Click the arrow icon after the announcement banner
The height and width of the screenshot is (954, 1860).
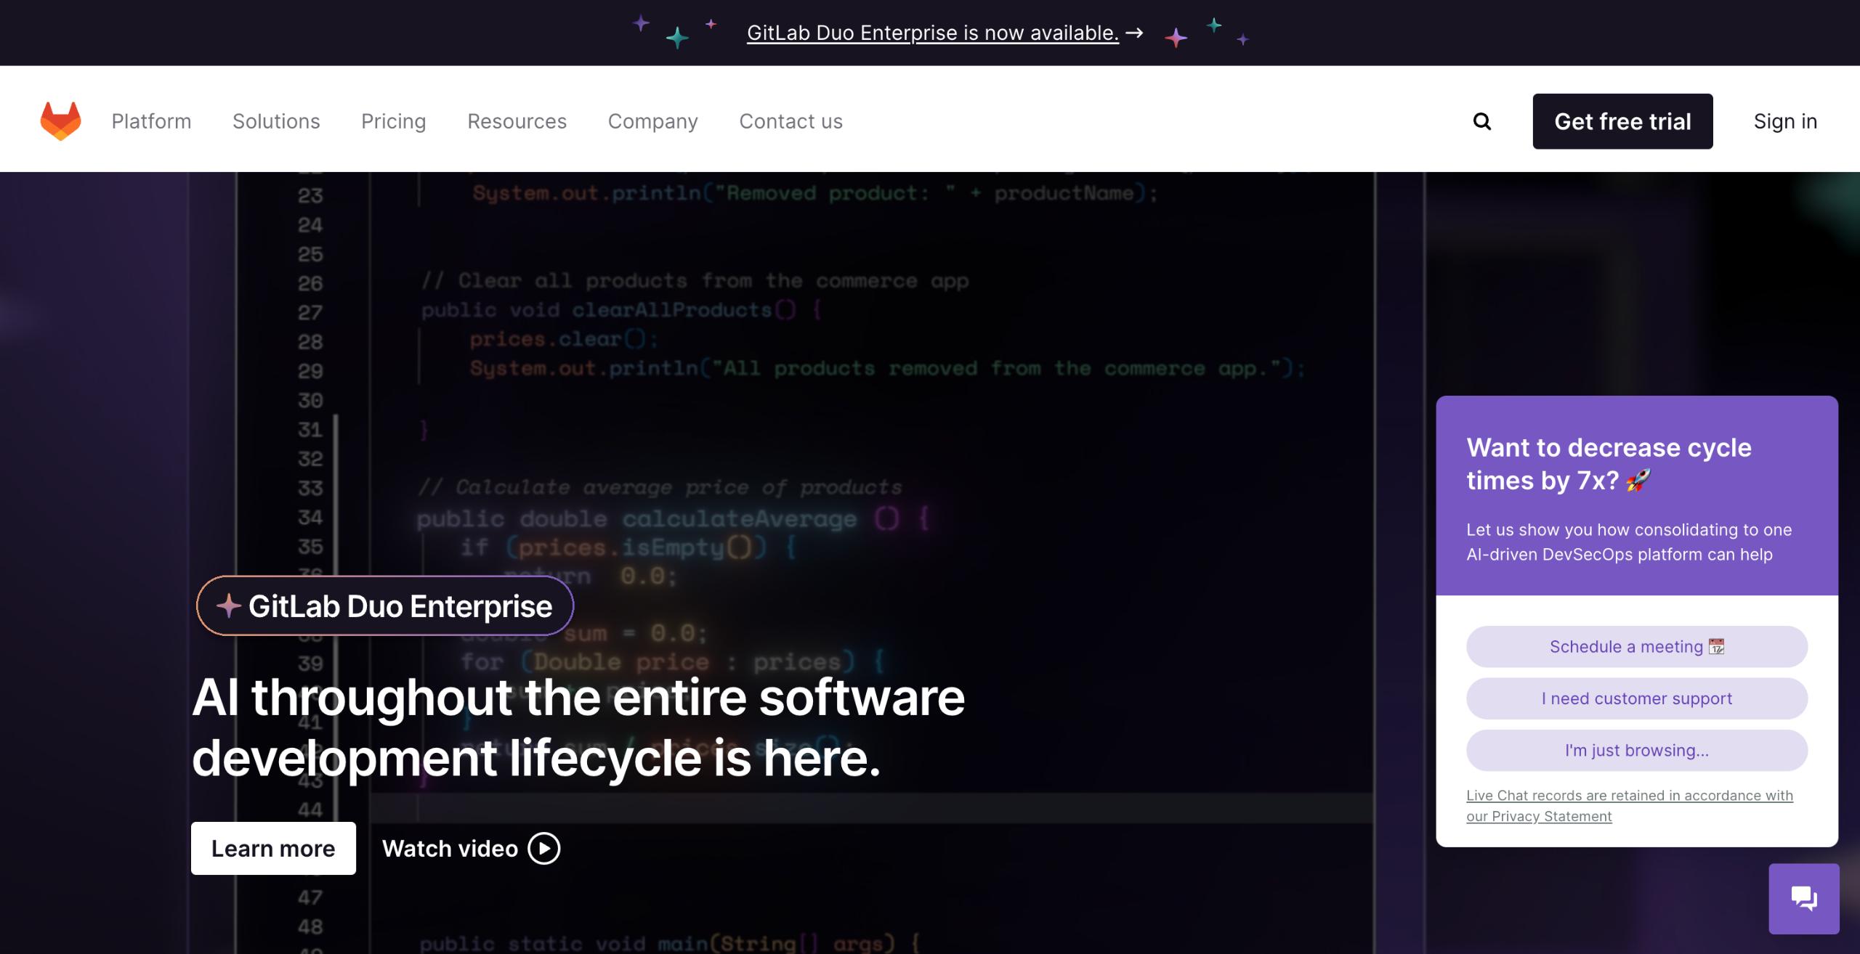coord(1134,33)
